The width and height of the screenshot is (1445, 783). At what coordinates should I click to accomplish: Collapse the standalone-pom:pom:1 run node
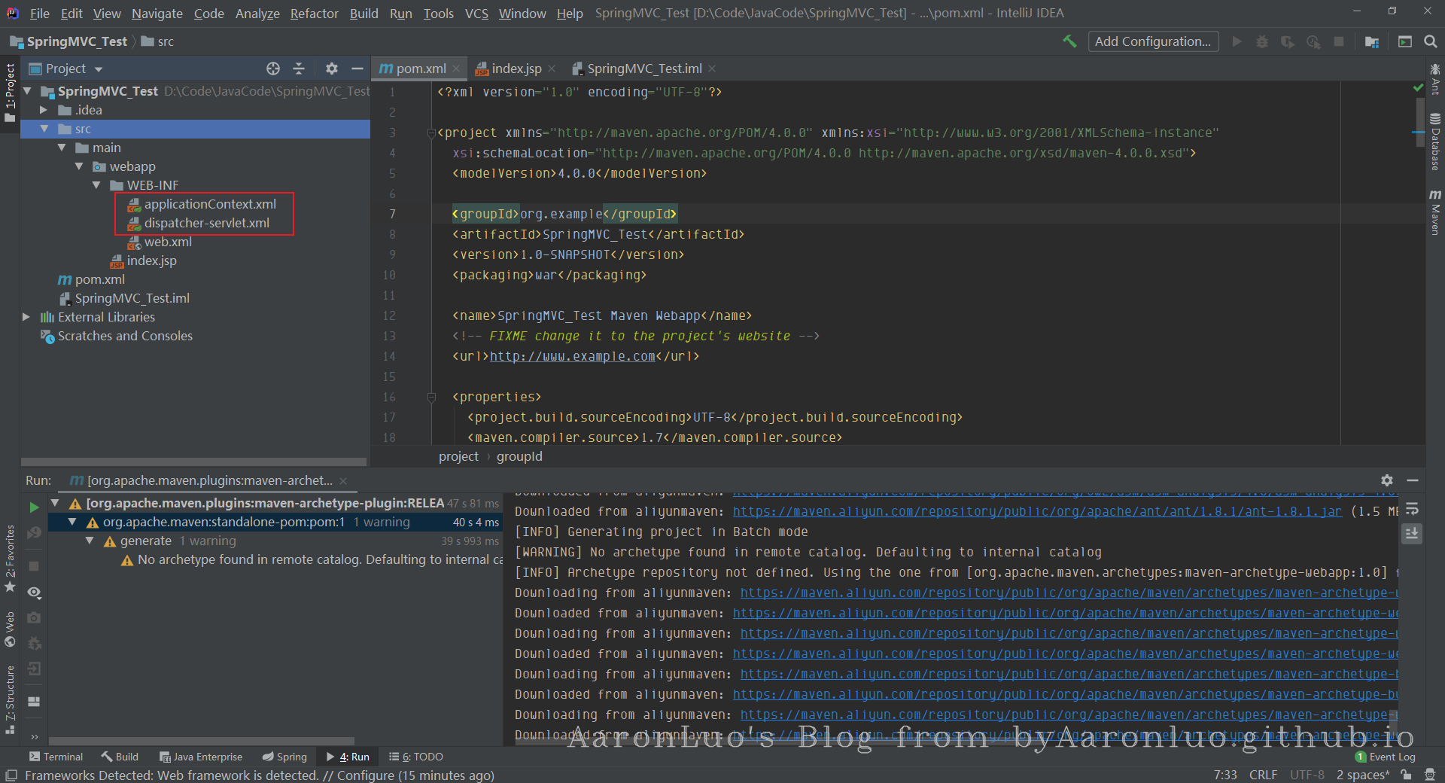click(x=72, y=522)
